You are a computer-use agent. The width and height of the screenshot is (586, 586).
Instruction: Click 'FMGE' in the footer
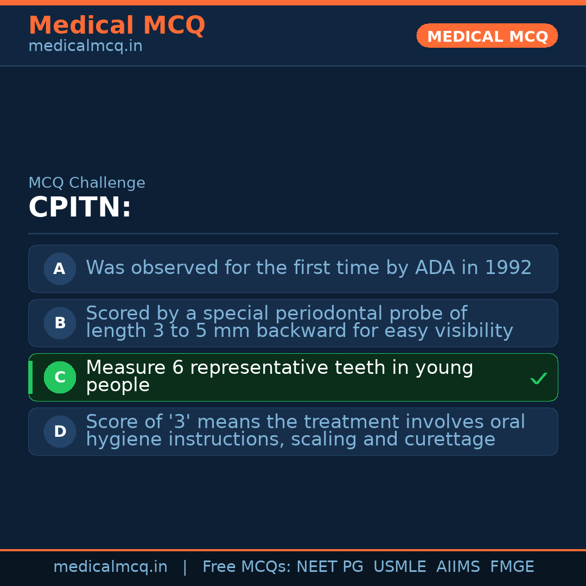(x=512, y=567)
